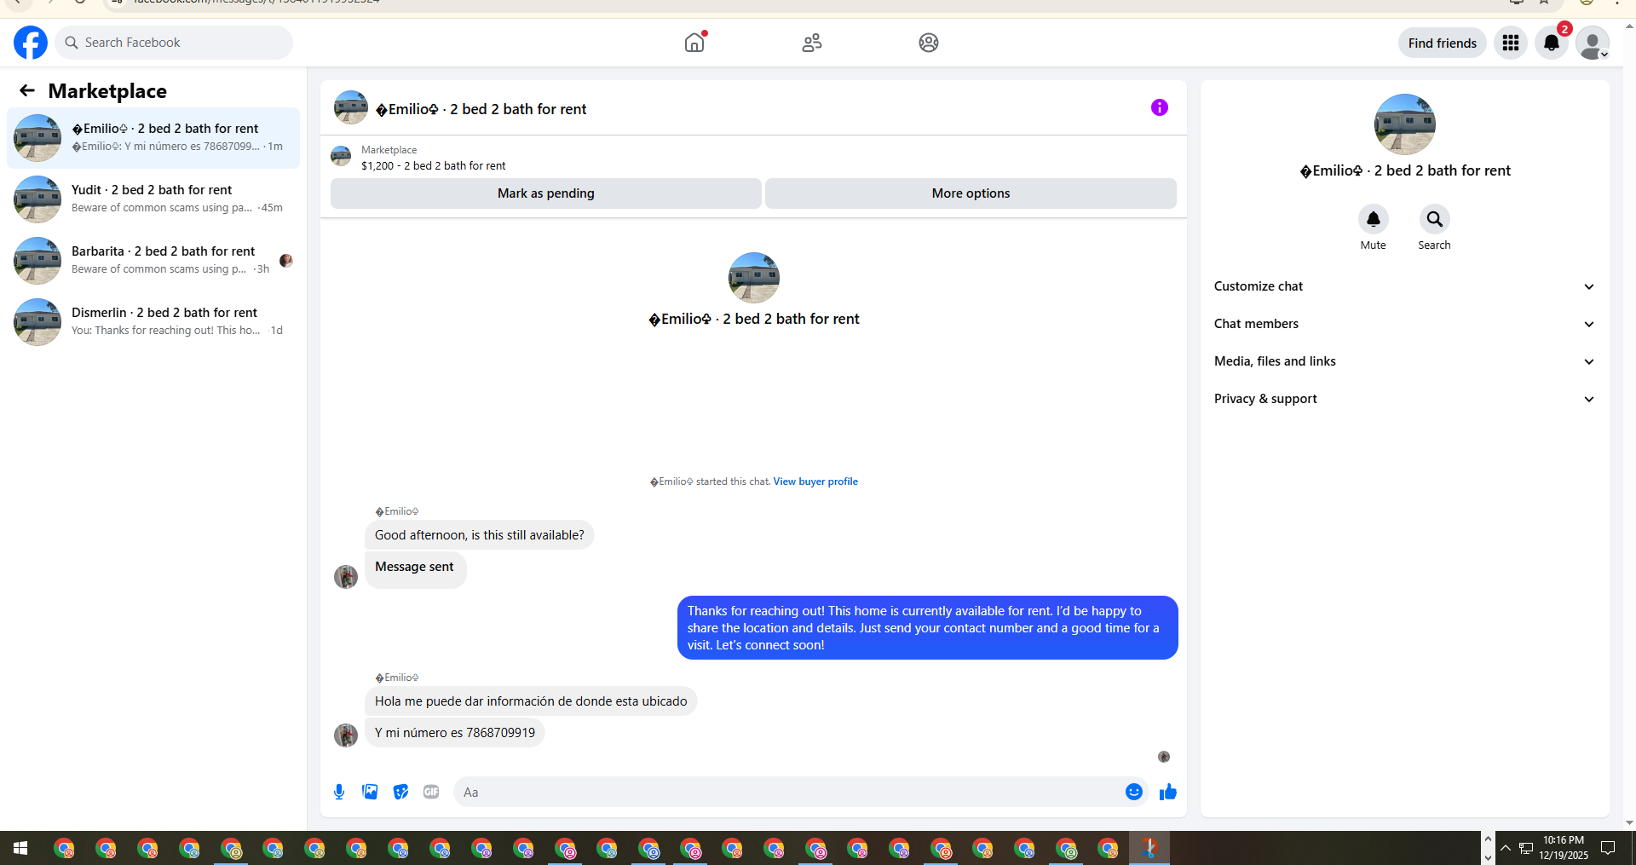Expand Privacy & support section

1404,399
